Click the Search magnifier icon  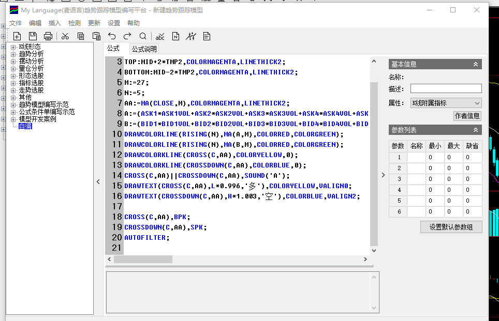click(x=143, y=36)
